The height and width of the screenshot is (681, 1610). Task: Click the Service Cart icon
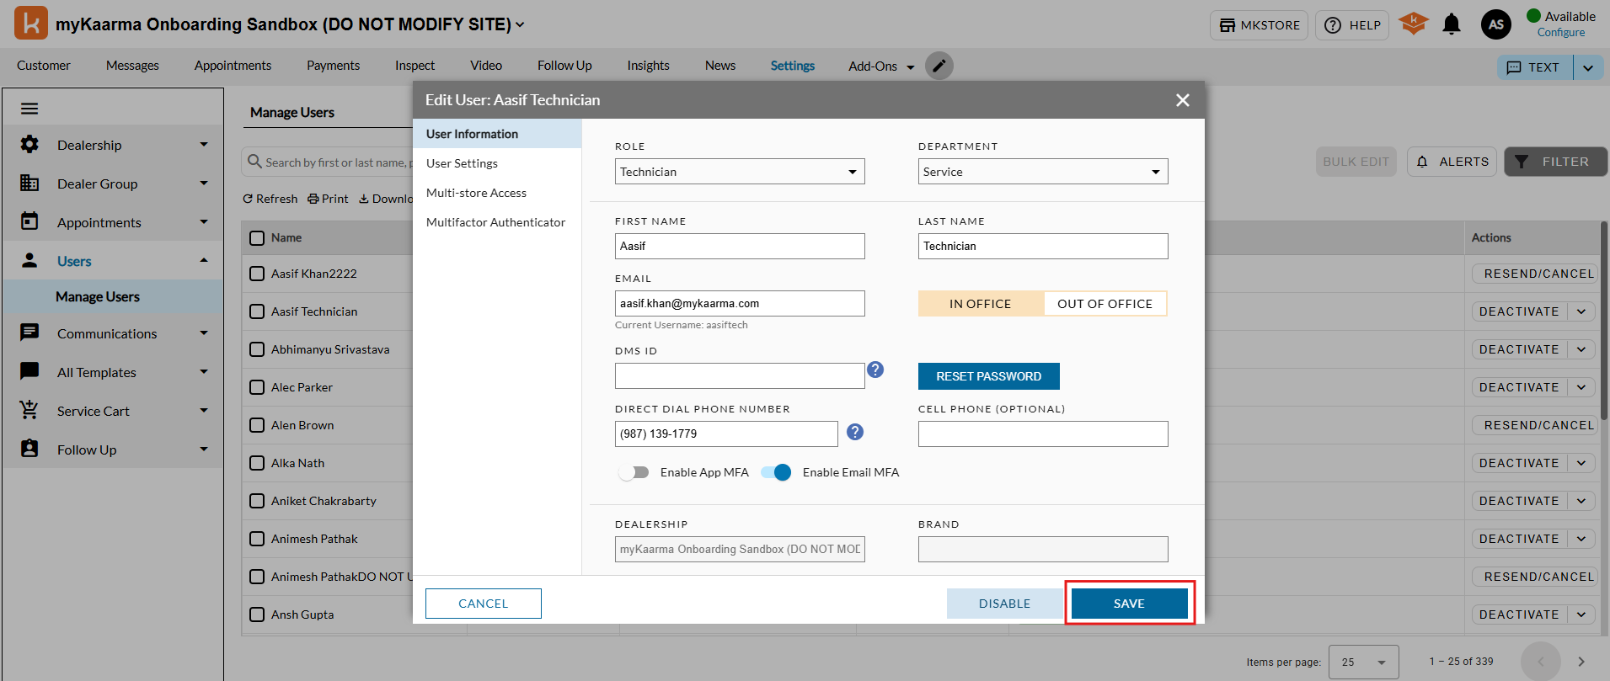29,410
